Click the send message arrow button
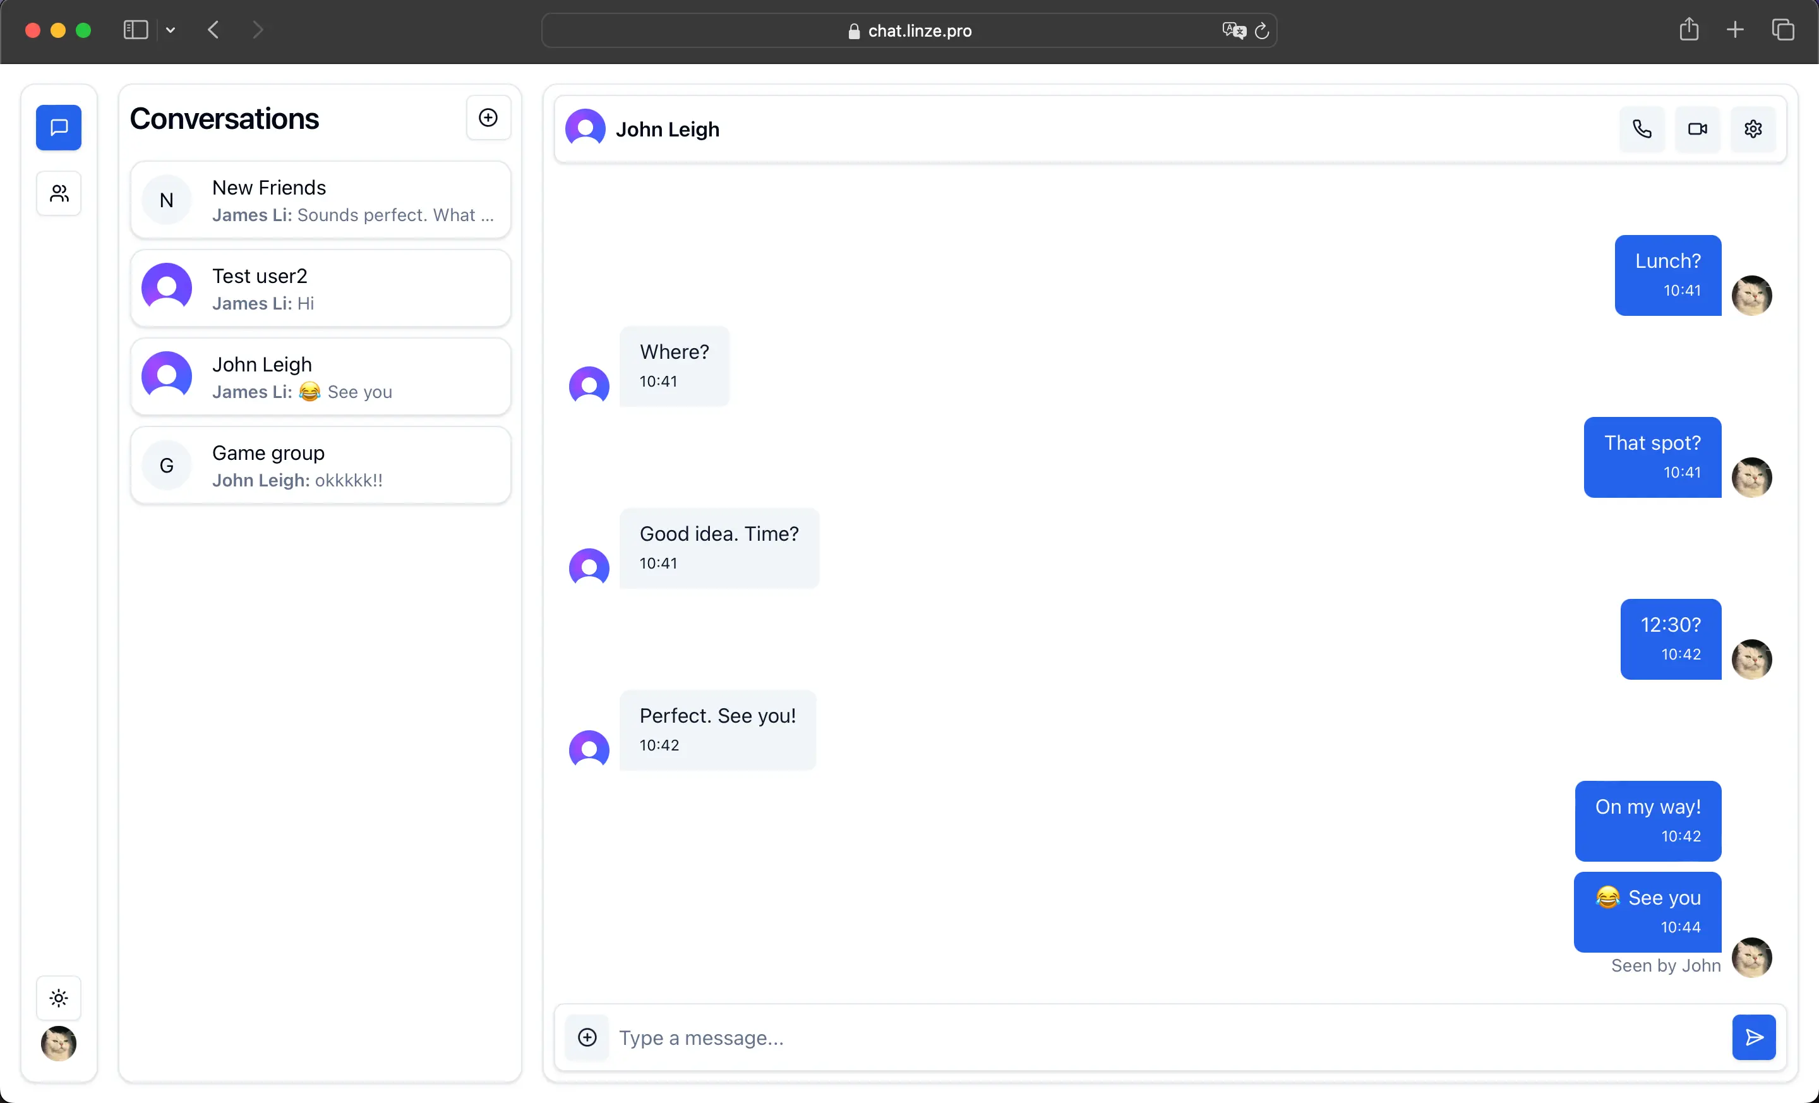The height and width of the screenshot is (1103, 1819). click(x=1753, y=1037)
